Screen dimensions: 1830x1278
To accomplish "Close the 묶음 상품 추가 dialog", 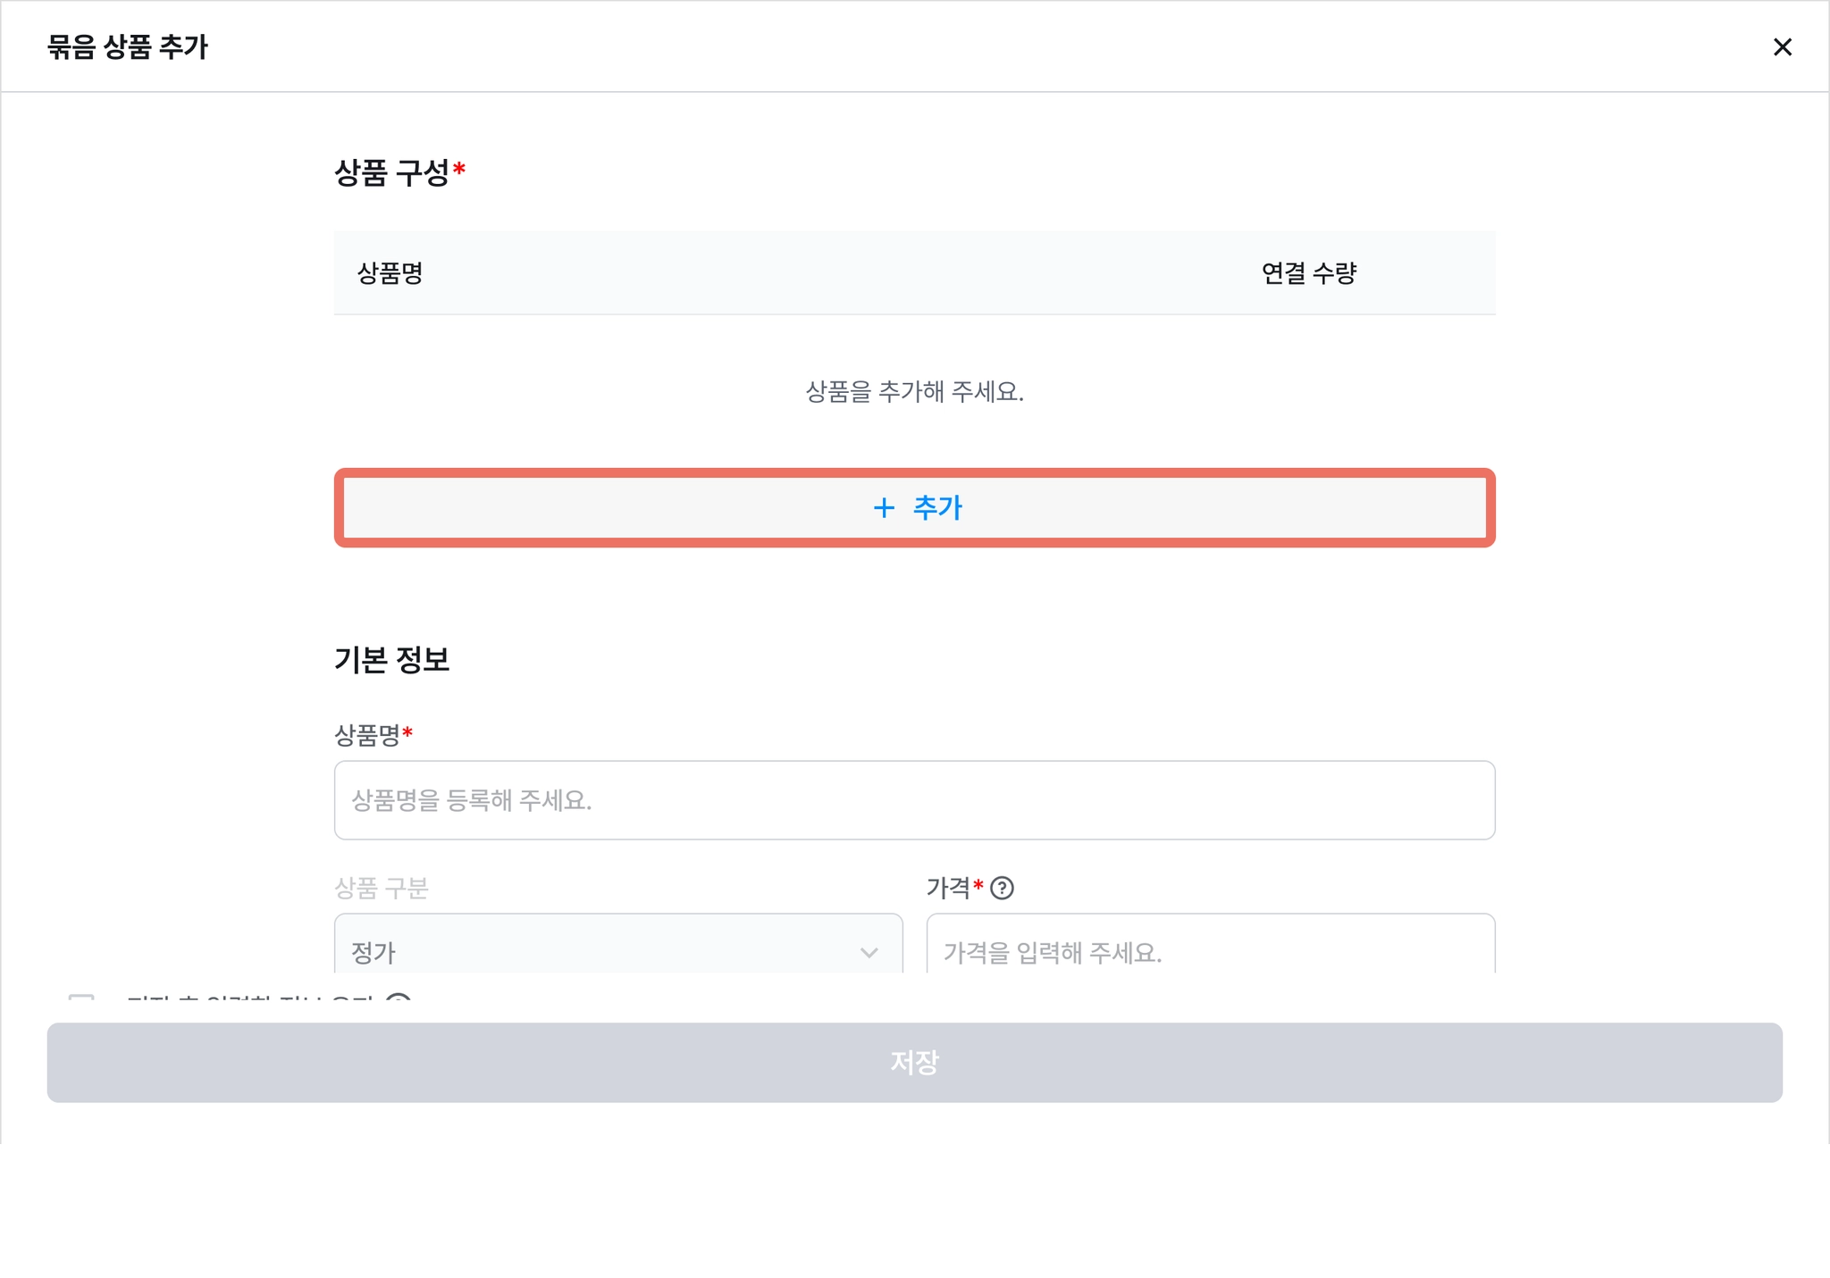I will click(x=1782, y=46).
